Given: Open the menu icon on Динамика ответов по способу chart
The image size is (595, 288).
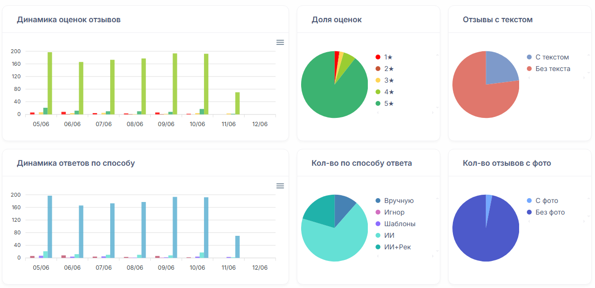Looking at the screenshot, I should (x=280, y=186).
